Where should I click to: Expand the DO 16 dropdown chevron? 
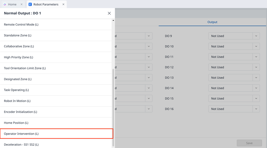256,109
